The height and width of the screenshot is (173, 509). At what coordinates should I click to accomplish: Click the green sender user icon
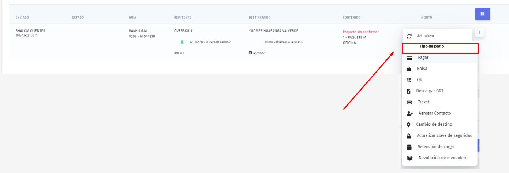182,42
